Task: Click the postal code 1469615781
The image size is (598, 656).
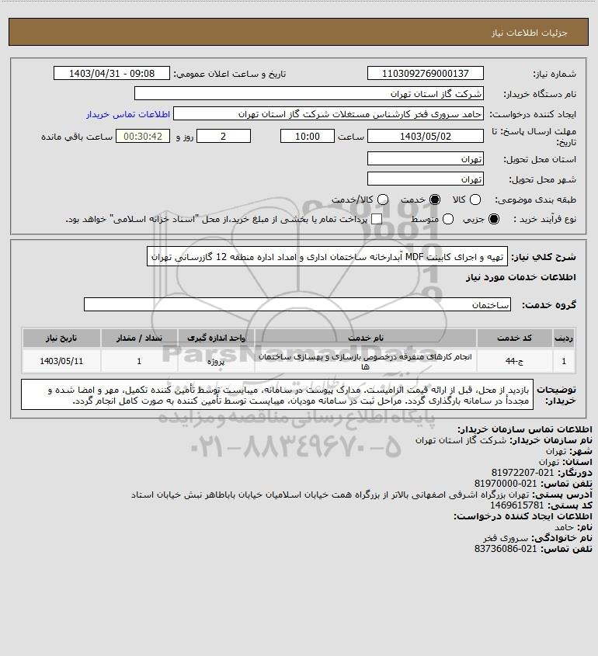Action: pos(516,505)
